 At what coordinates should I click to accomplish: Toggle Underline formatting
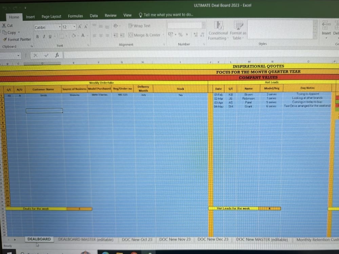50,37
